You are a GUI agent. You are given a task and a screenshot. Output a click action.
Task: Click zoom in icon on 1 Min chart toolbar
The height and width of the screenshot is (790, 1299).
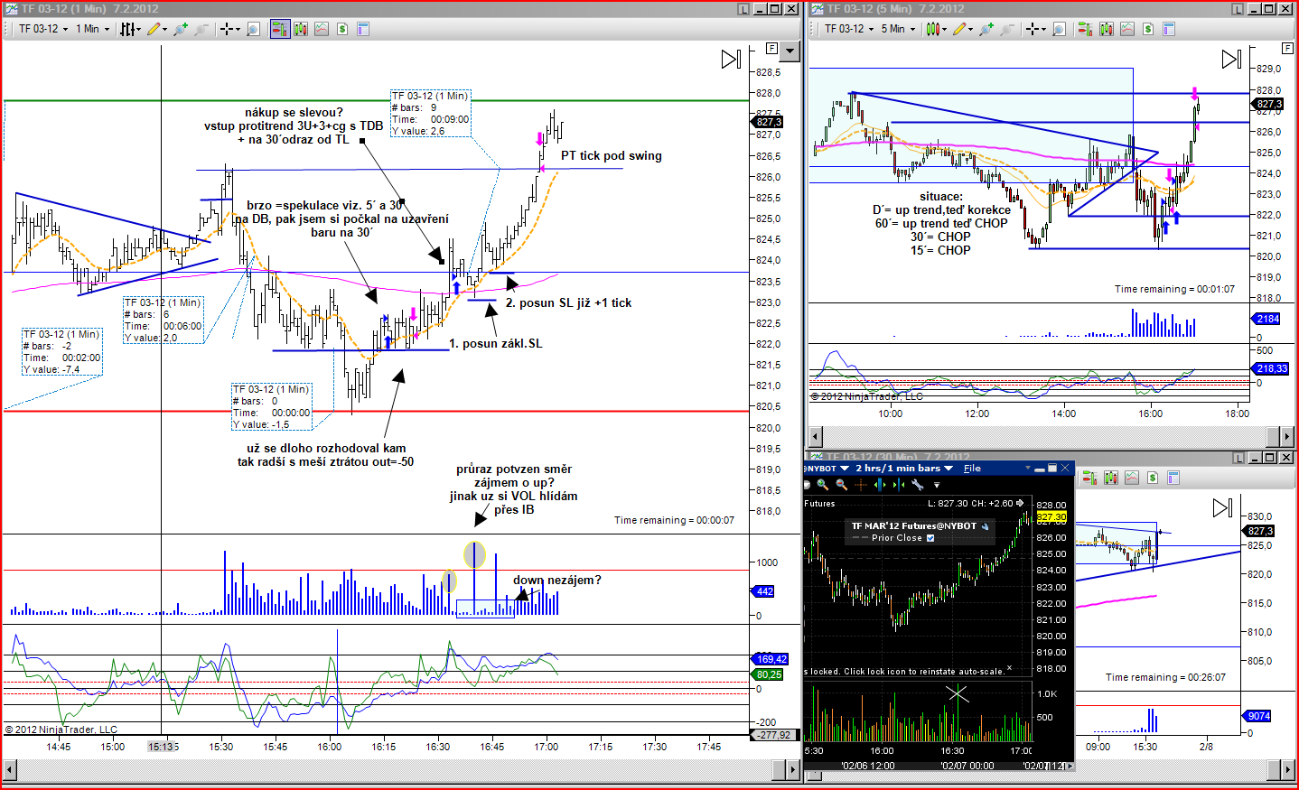[181, 29]
